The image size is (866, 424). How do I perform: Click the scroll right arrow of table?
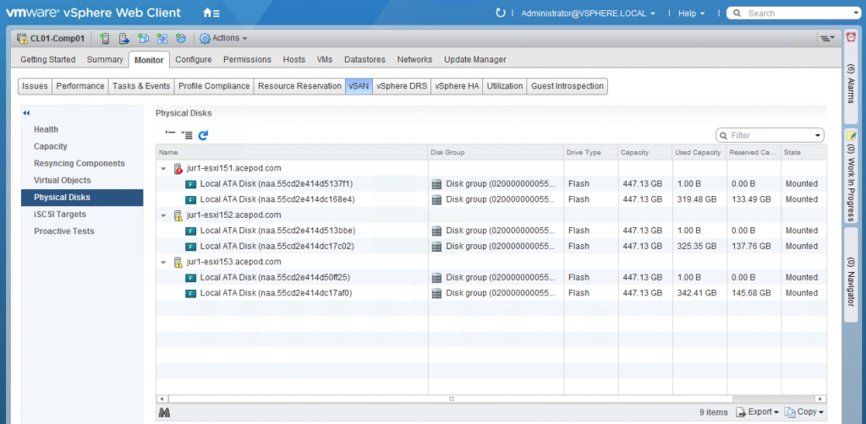click(x=821, y=398)
